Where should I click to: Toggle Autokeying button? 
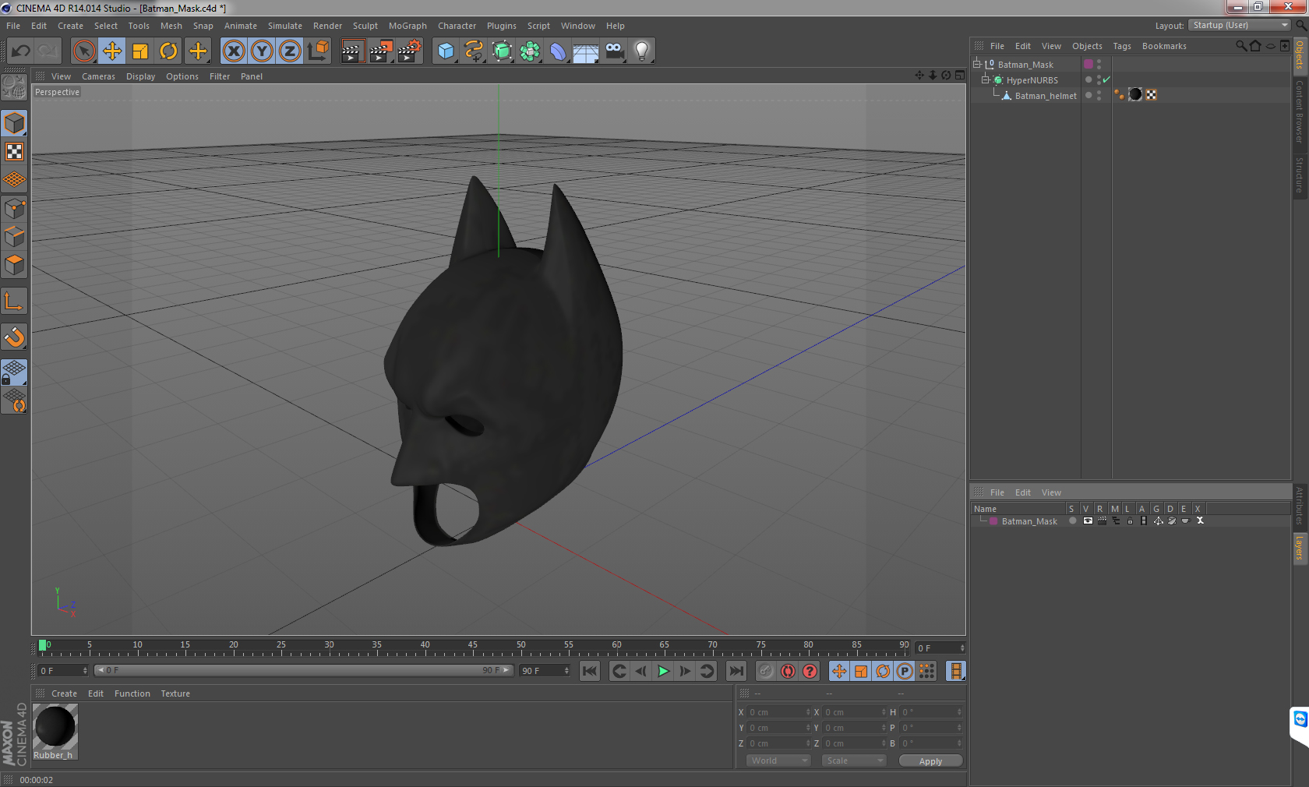(x=789, y=671)
